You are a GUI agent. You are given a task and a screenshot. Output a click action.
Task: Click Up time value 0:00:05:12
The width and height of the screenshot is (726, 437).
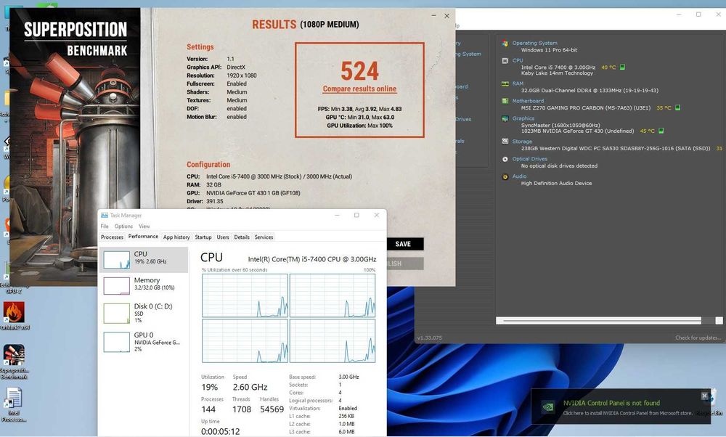click(221, 431)
